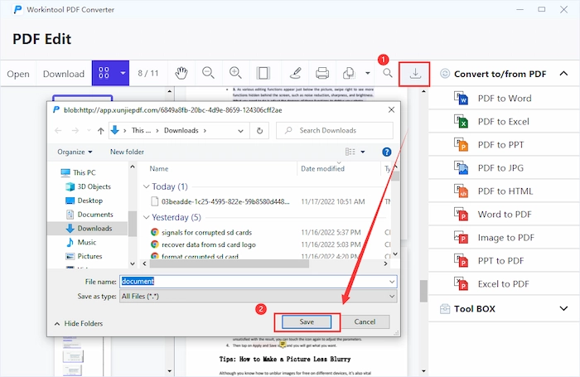
Task: Click the forward navigation arrow in dialog
Action: tap(75, 131)
